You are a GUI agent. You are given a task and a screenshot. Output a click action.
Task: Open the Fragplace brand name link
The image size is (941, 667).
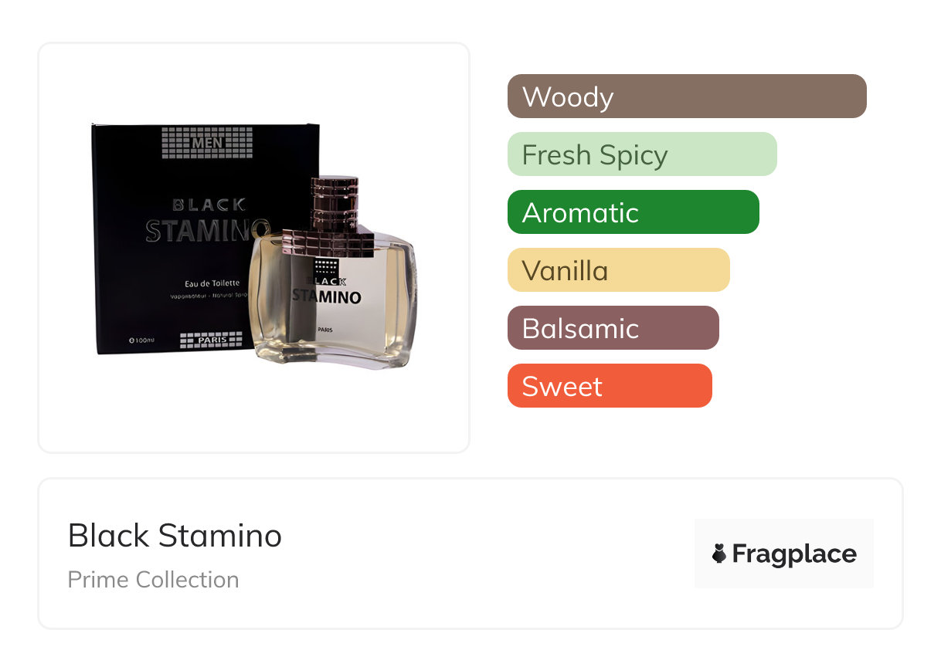[x=793, y=554]
